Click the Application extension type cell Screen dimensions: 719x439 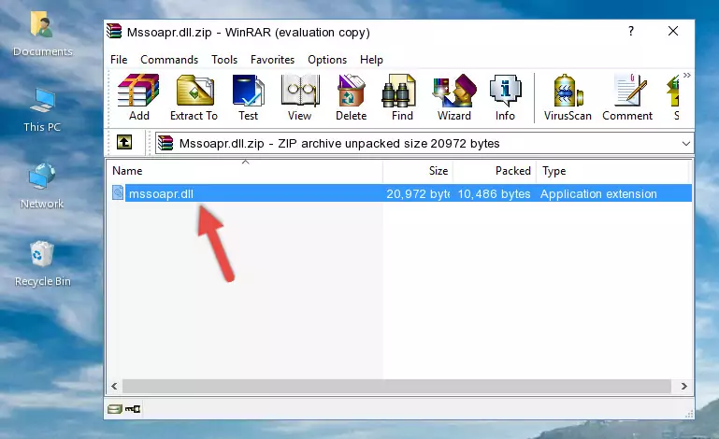[598, 194]
